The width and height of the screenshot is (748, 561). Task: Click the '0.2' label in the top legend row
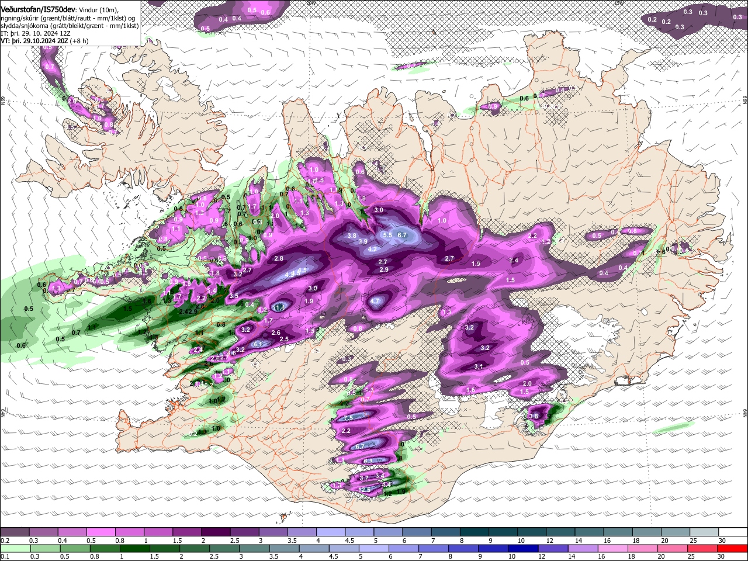pos(6,541)
